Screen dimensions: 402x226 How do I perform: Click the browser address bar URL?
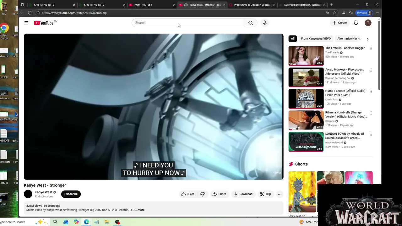[x=74, y=13]
